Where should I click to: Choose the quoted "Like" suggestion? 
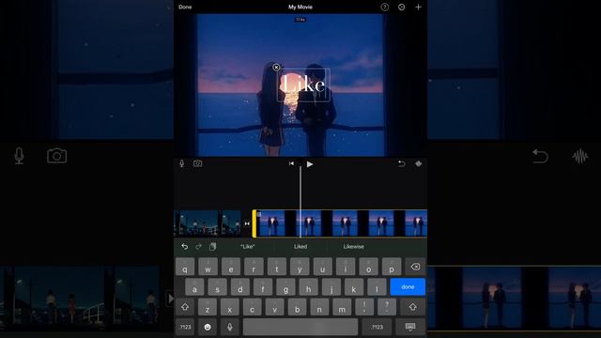coord(248,246)
